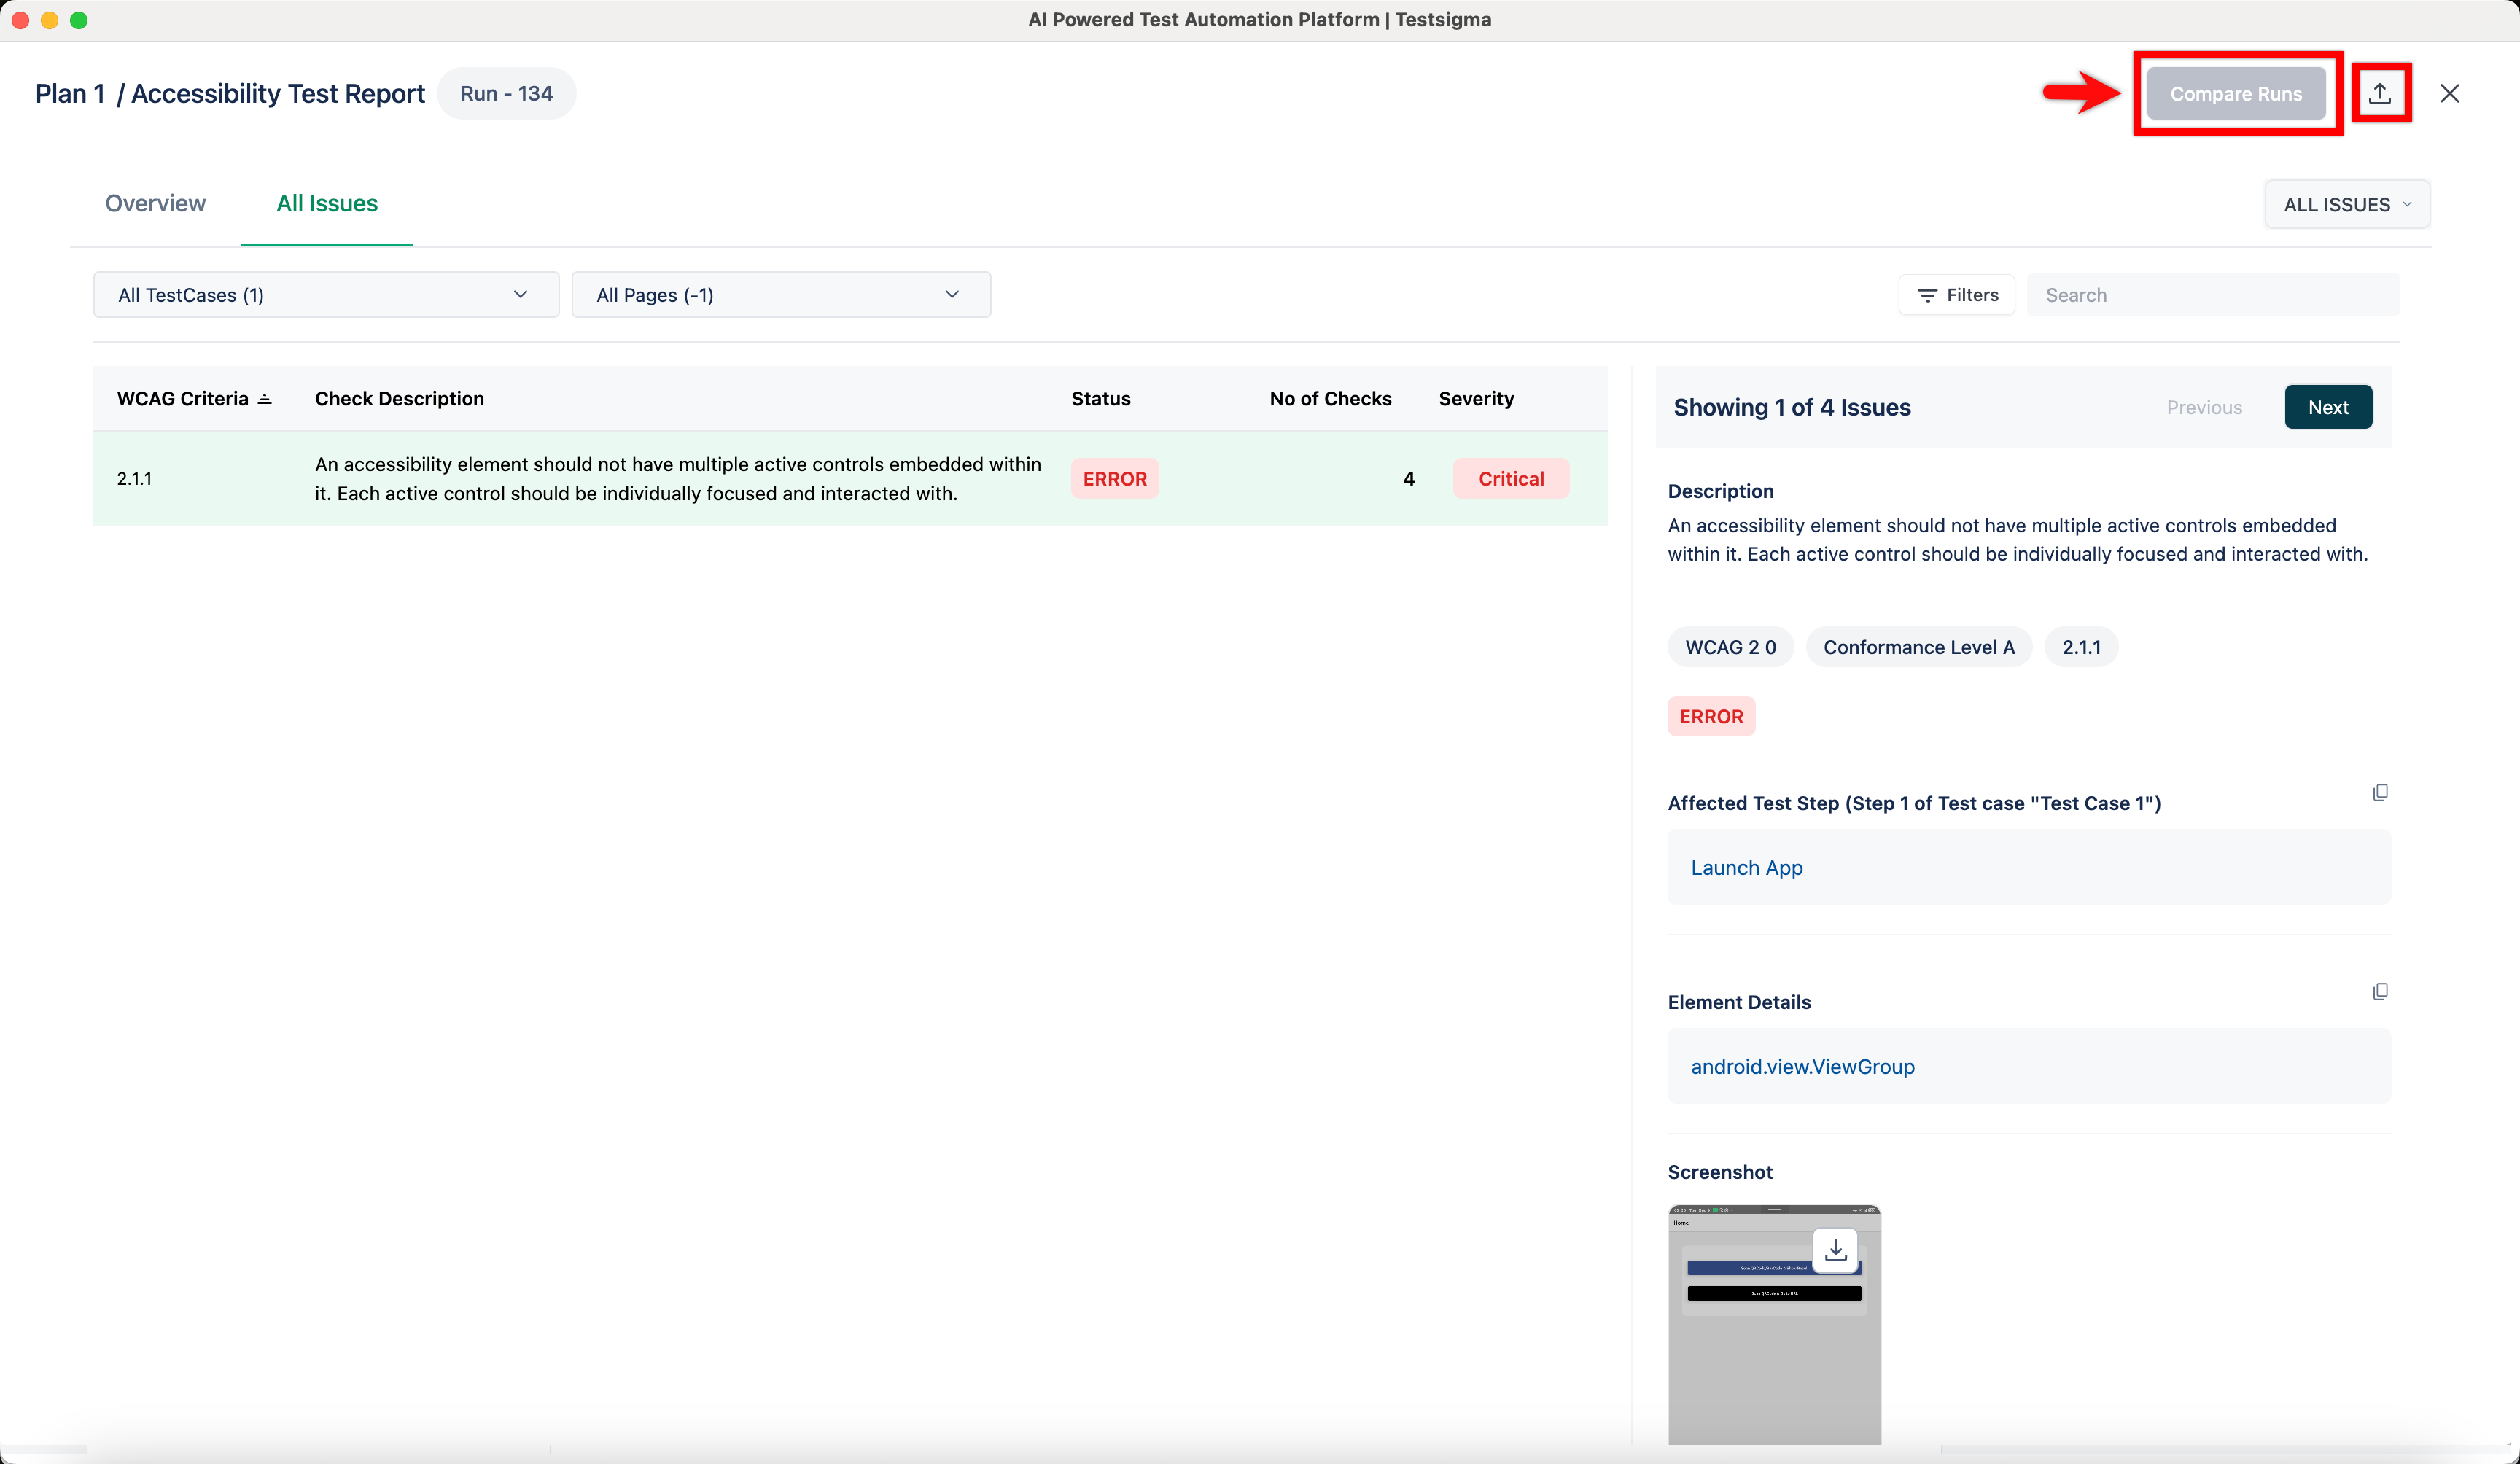Click the android.view.ViewGroup element link
2520x1464 pixels.
click(x=1802, y=1066)
